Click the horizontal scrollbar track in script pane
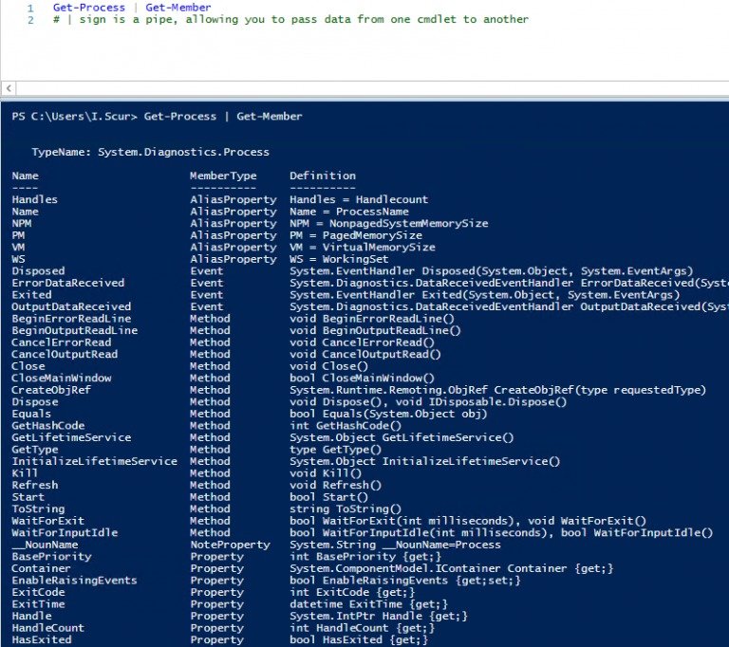729x647 pixels. pyautogui.click(x=372, y=87)
